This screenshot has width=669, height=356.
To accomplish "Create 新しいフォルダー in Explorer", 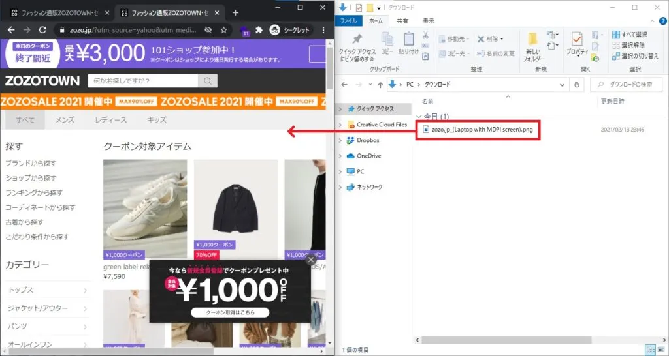I will 533,47.
